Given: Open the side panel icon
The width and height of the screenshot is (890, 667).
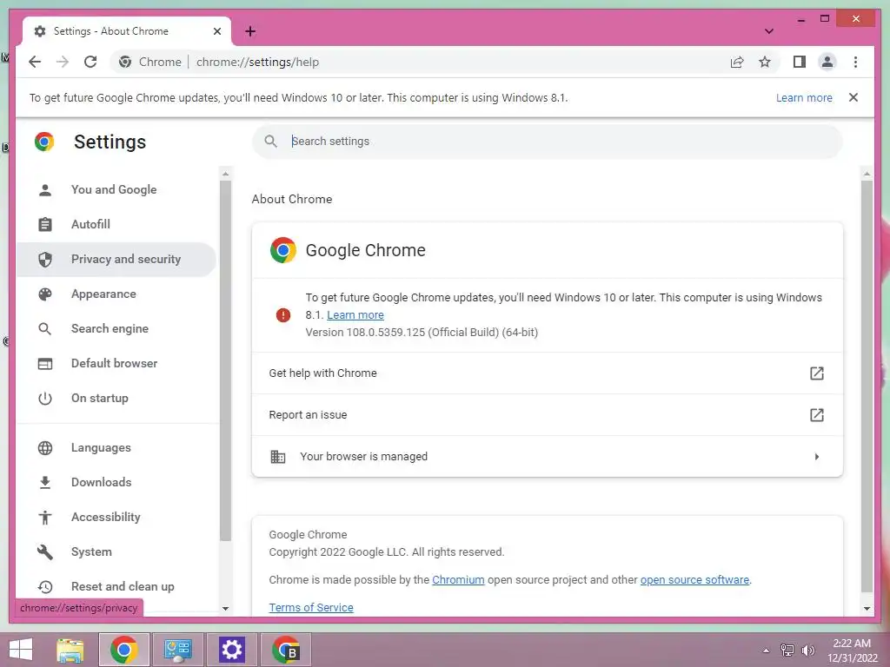Looking at the screenshot, I should pyautogui.click(x=800, y=62).
